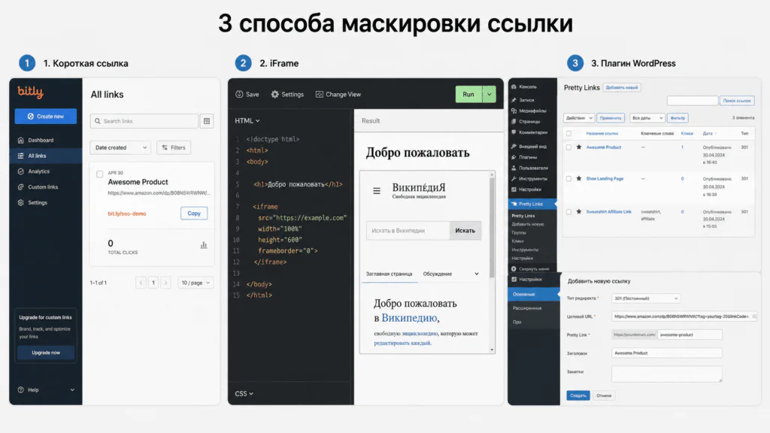Click the Result preview scrollbar thumb
Viewport: 770px width, 433px height.
click(x=492, y=229)
